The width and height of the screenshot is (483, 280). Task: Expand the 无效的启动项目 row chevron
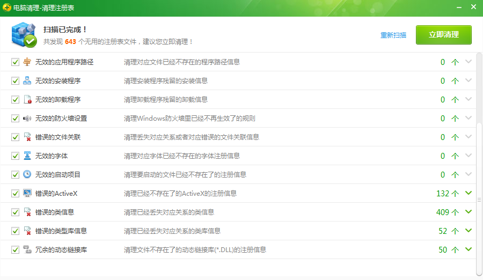pyautogui.click(x=469, y=174)
